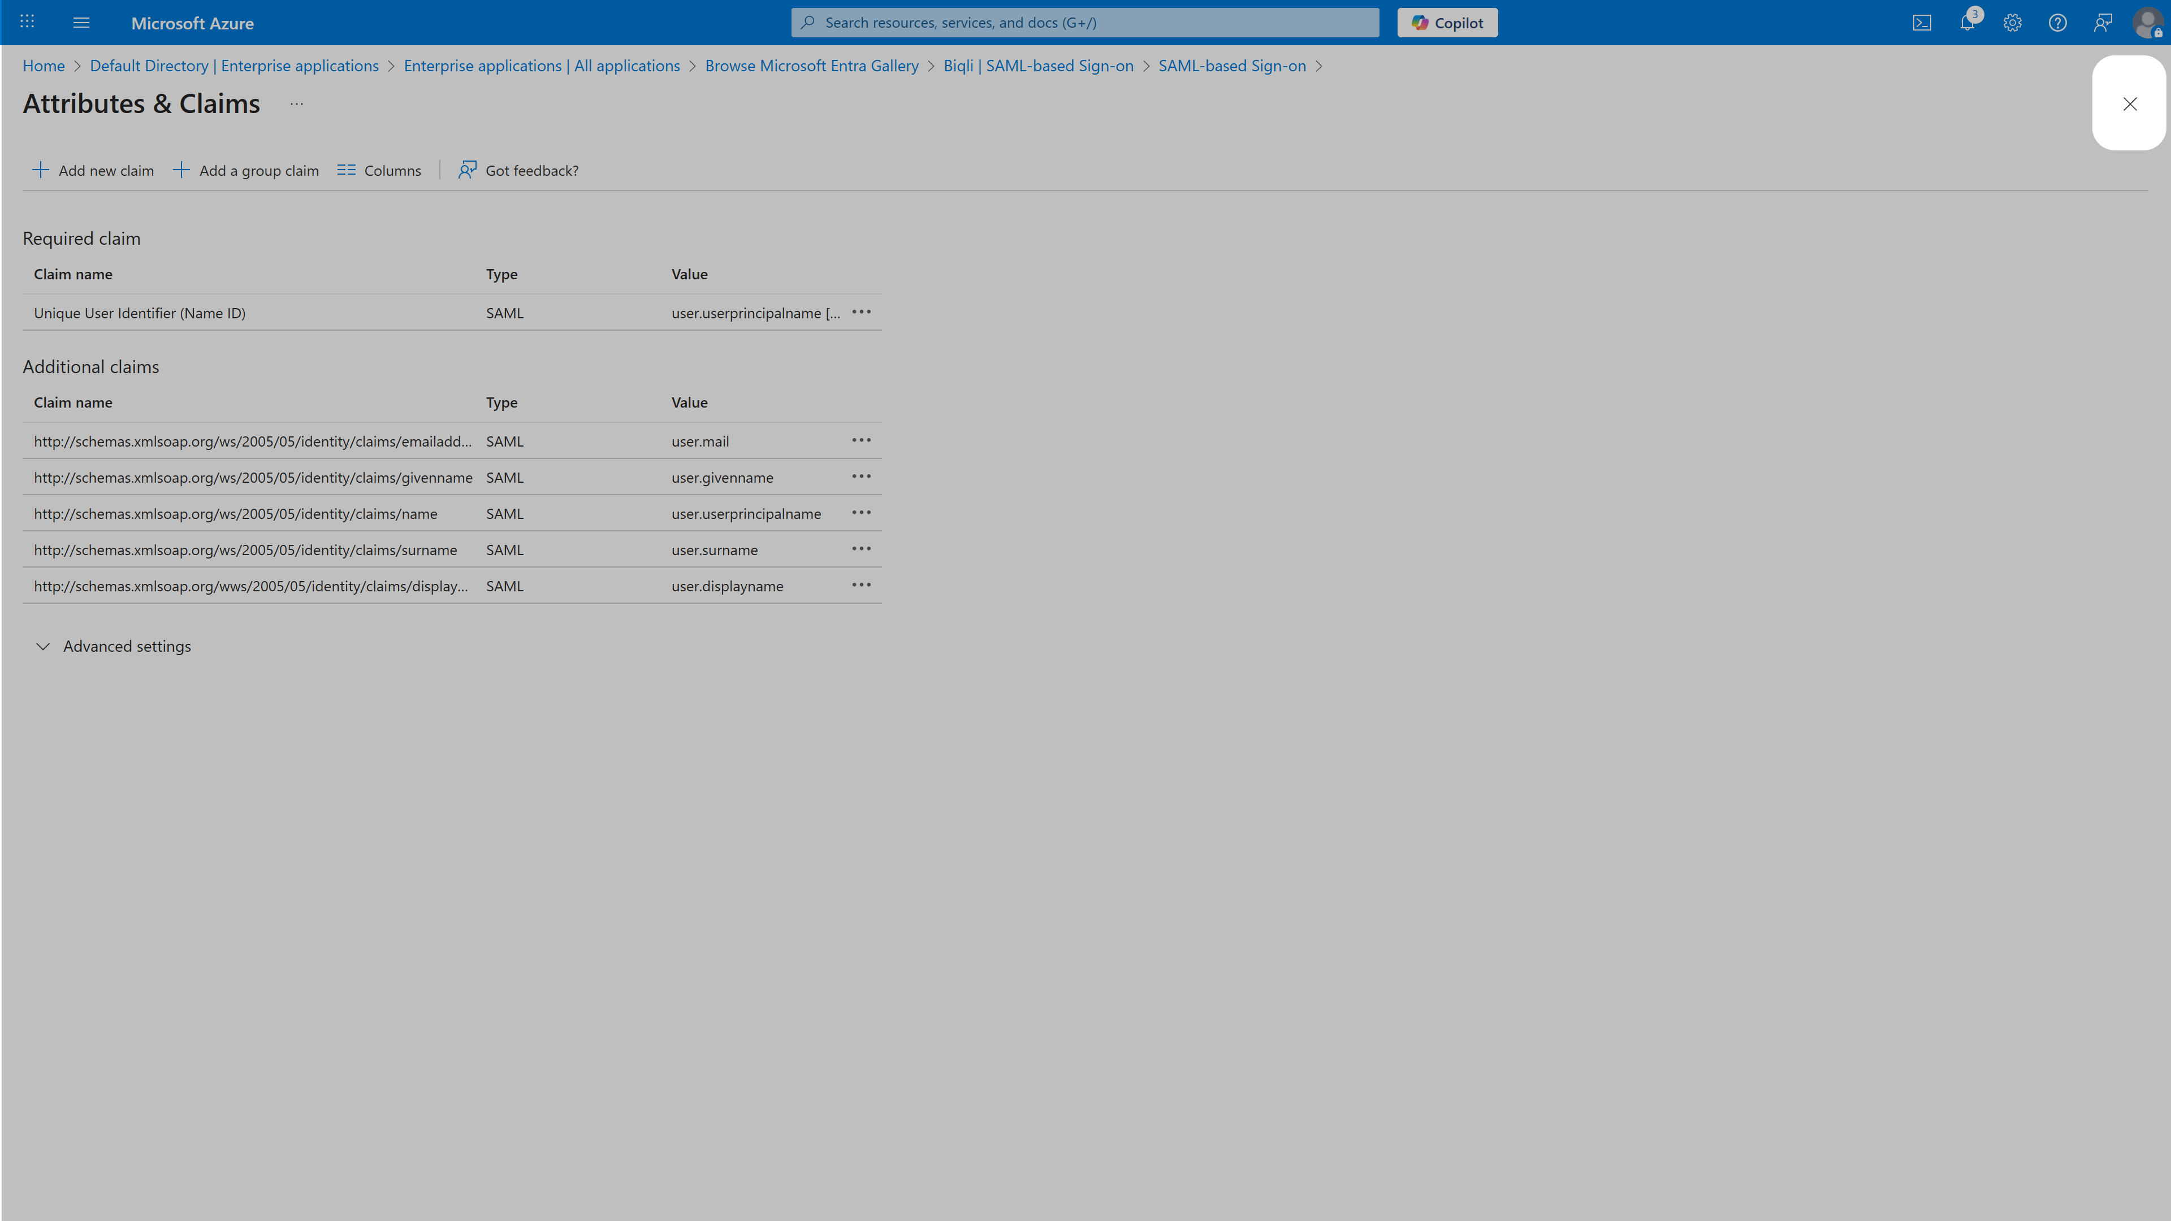Open Columns chooser
Viewport: 2171px width, 1221px height.
click(379, 170)
